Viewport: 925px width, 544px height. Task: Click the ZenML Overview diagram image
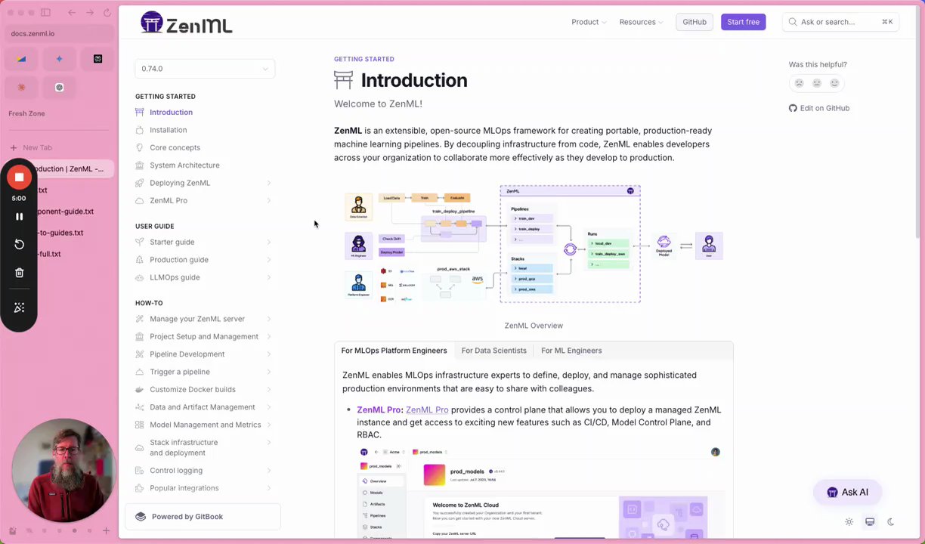tap(534, 244)
